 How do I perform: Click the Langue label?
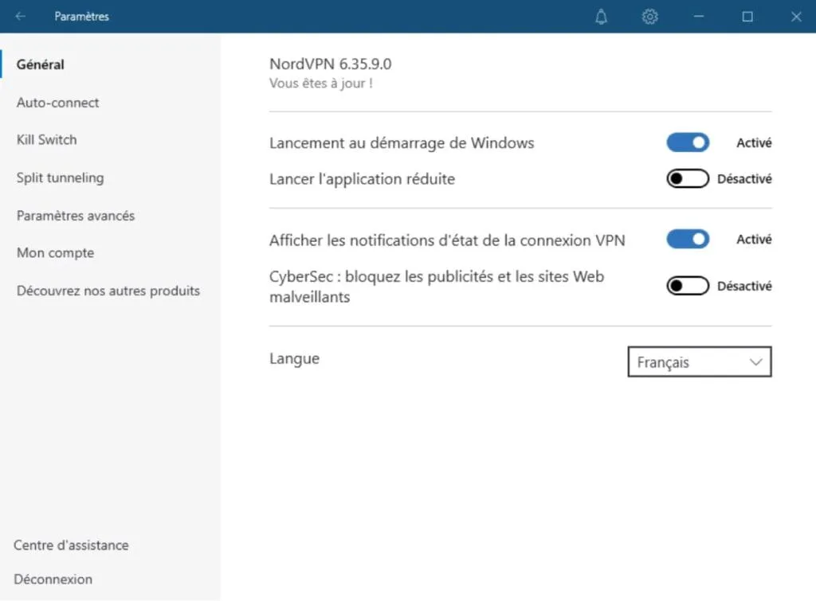point(295,359)
